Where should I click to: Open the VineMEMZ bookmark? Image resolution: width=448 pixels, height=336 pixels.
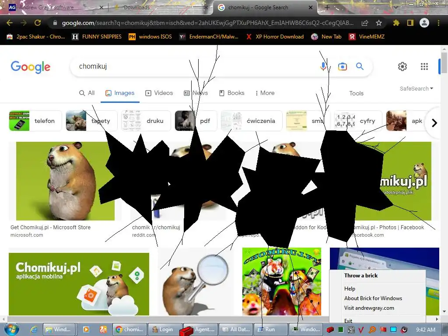click(x=367, y=37)
